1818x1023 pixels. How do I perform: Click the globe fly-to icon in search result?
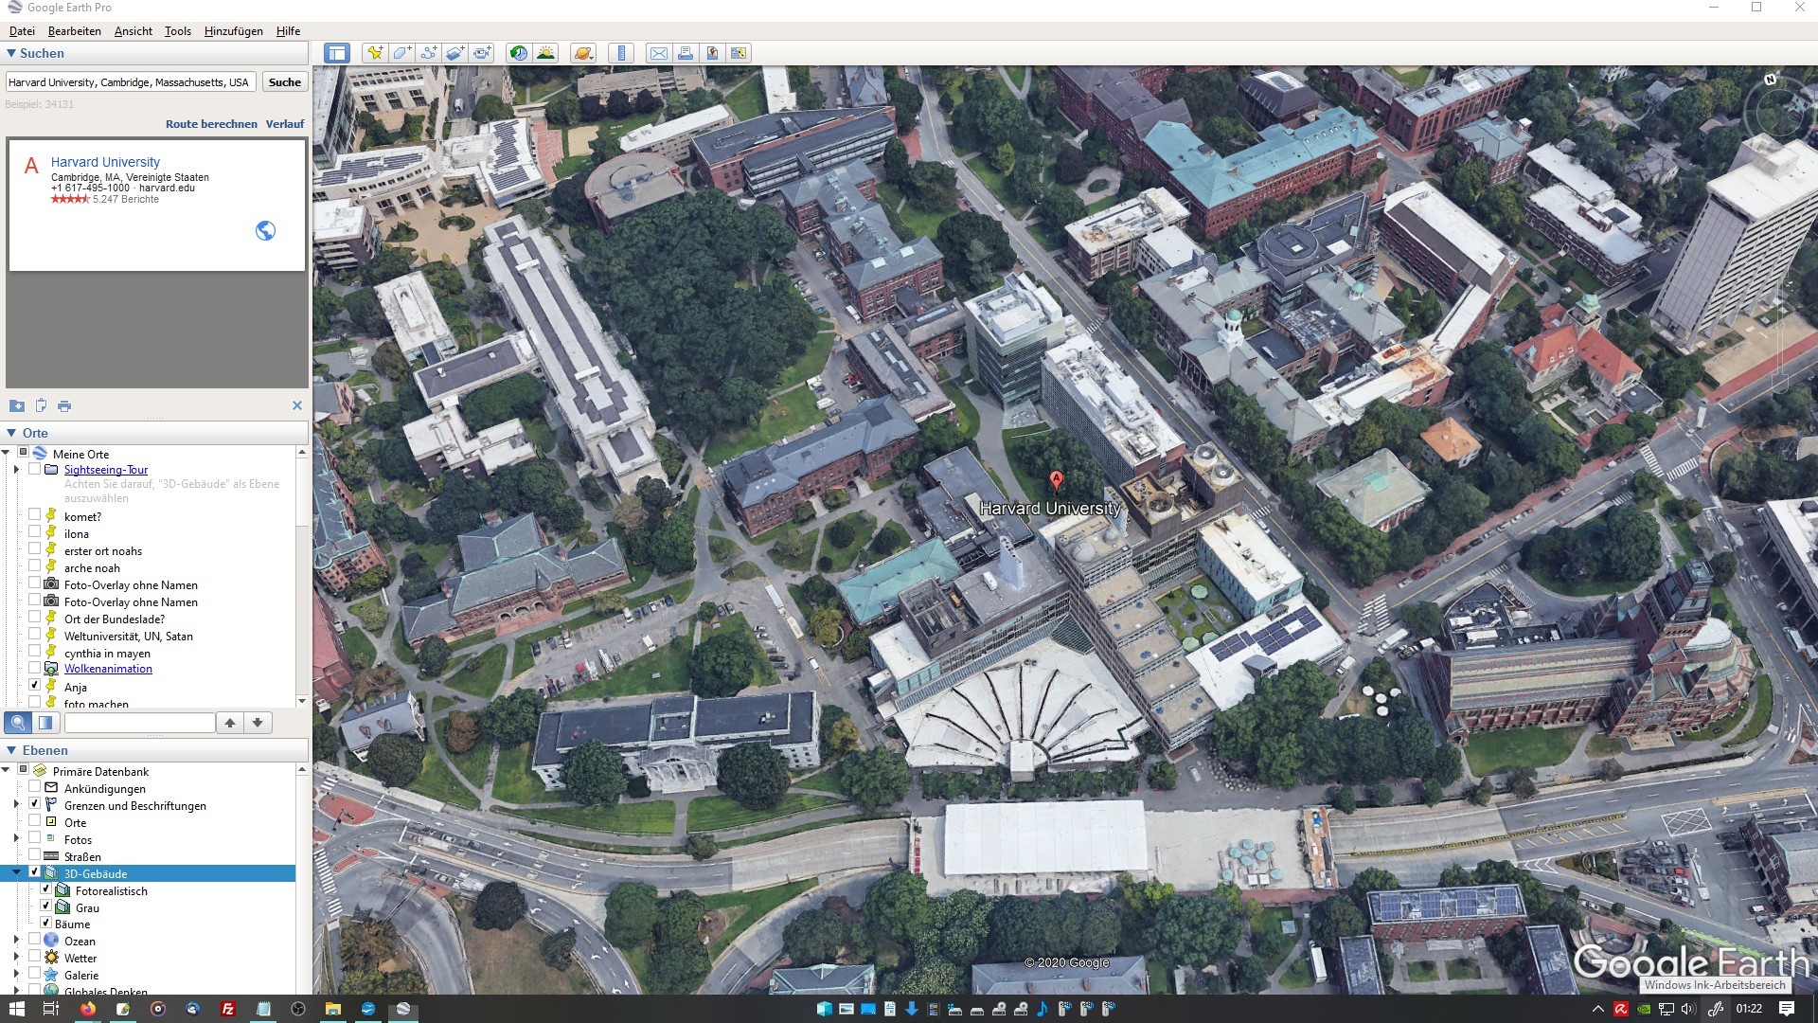tap(265, 230)
